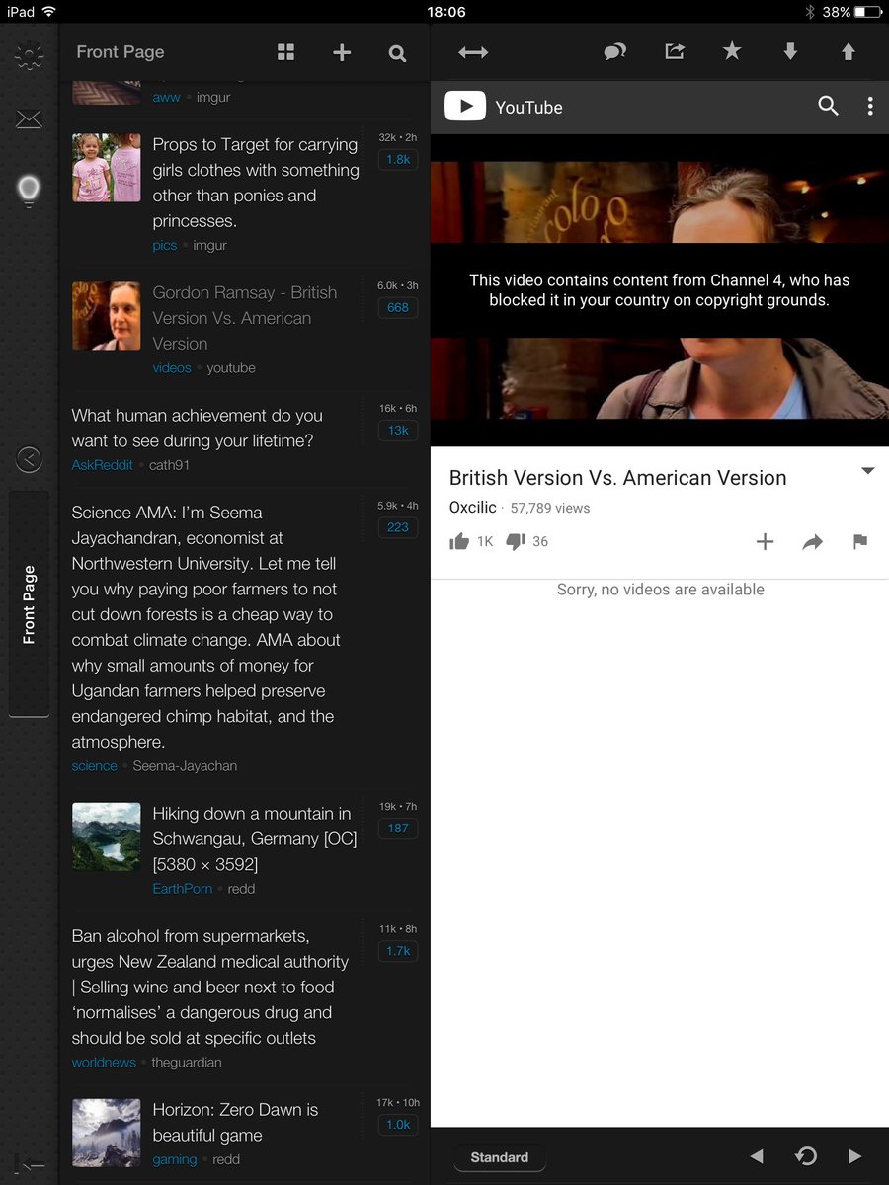This screenshot has width=889, height=1185.
Task: Open Props to Target post
Action: pos(256,183)
